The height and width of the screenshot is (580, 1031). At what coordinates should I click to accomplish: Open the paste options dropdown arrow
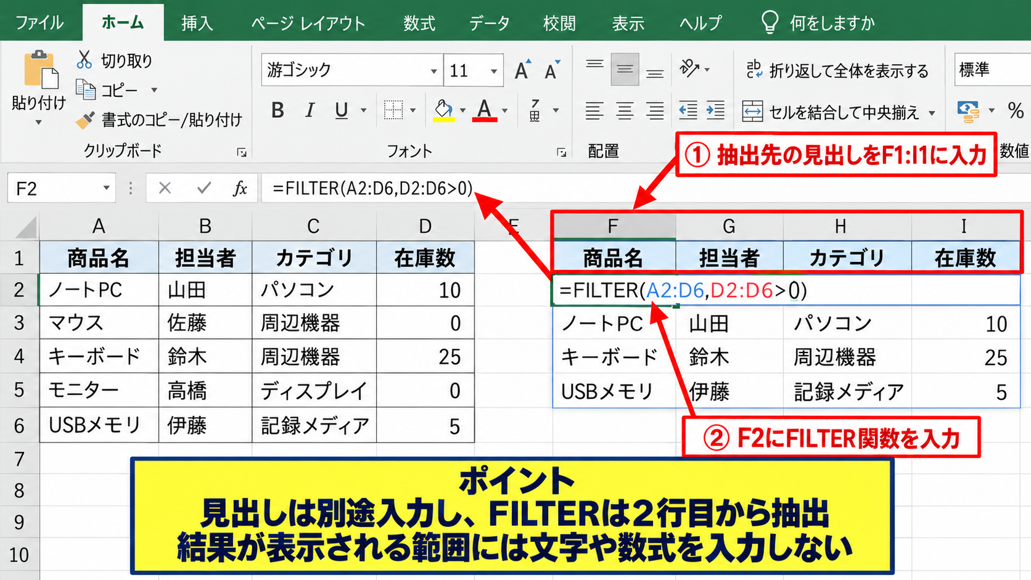point(38,122)
